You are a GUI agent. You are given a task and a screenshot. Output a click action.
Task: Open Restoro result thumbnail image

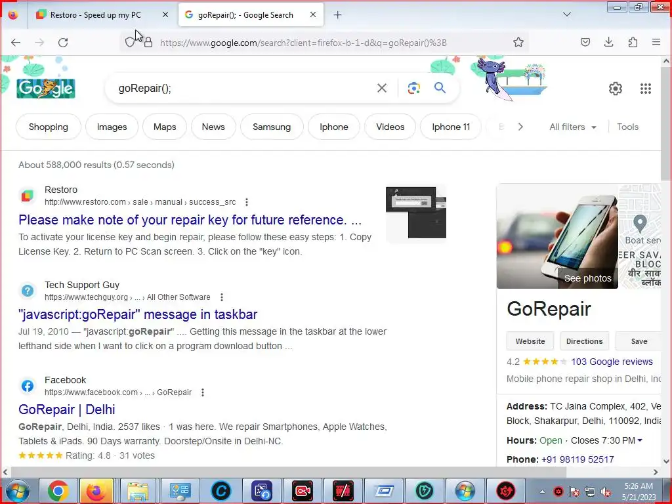(x=416, y=213)
